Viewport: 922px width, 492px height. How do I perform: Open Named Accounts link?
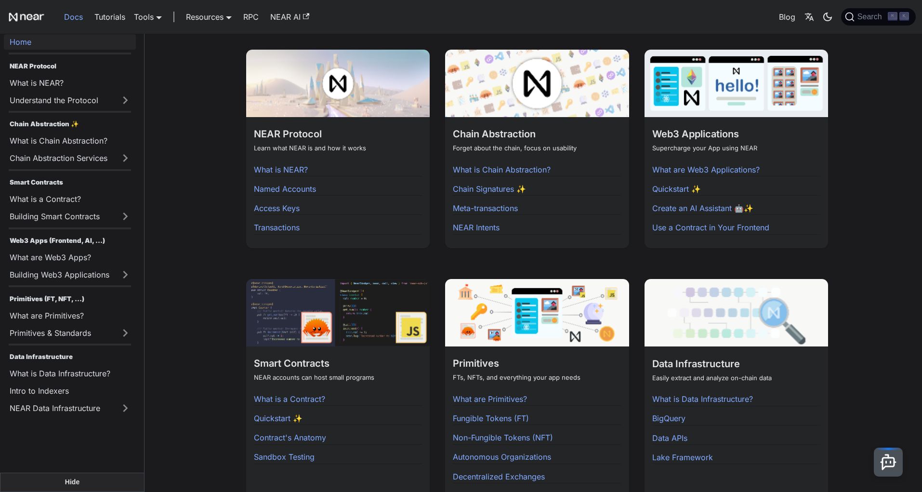[285, 189]
